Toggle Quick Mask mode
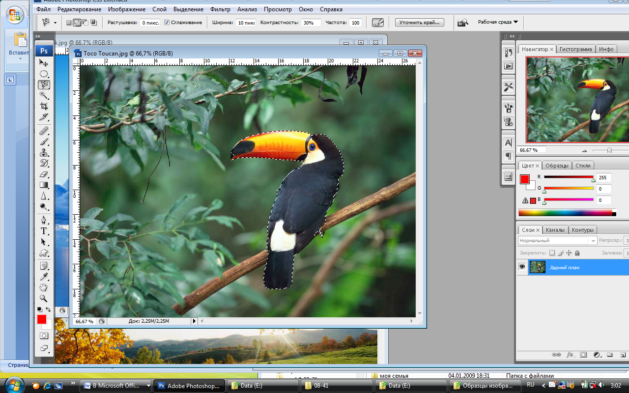 click(x=44, y=336)
